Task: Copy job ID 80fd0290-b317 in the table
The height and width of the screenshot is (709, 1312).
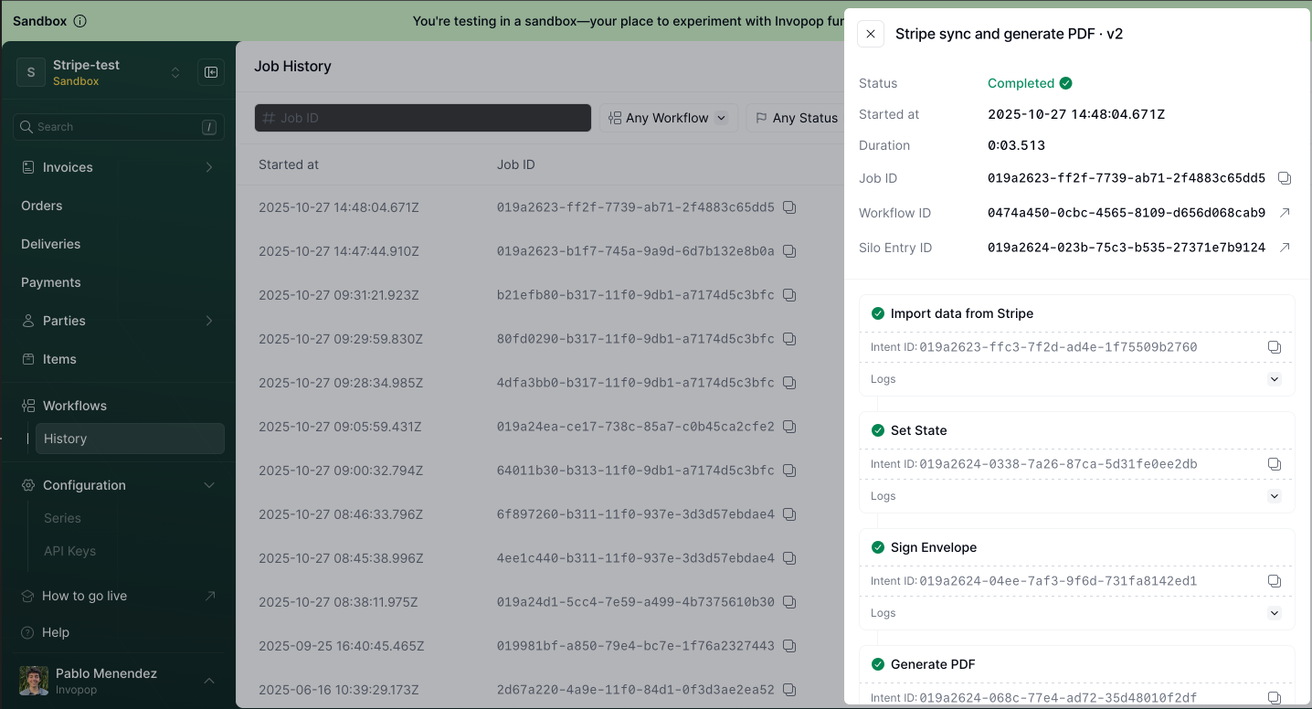Action: tap(789, 339)
